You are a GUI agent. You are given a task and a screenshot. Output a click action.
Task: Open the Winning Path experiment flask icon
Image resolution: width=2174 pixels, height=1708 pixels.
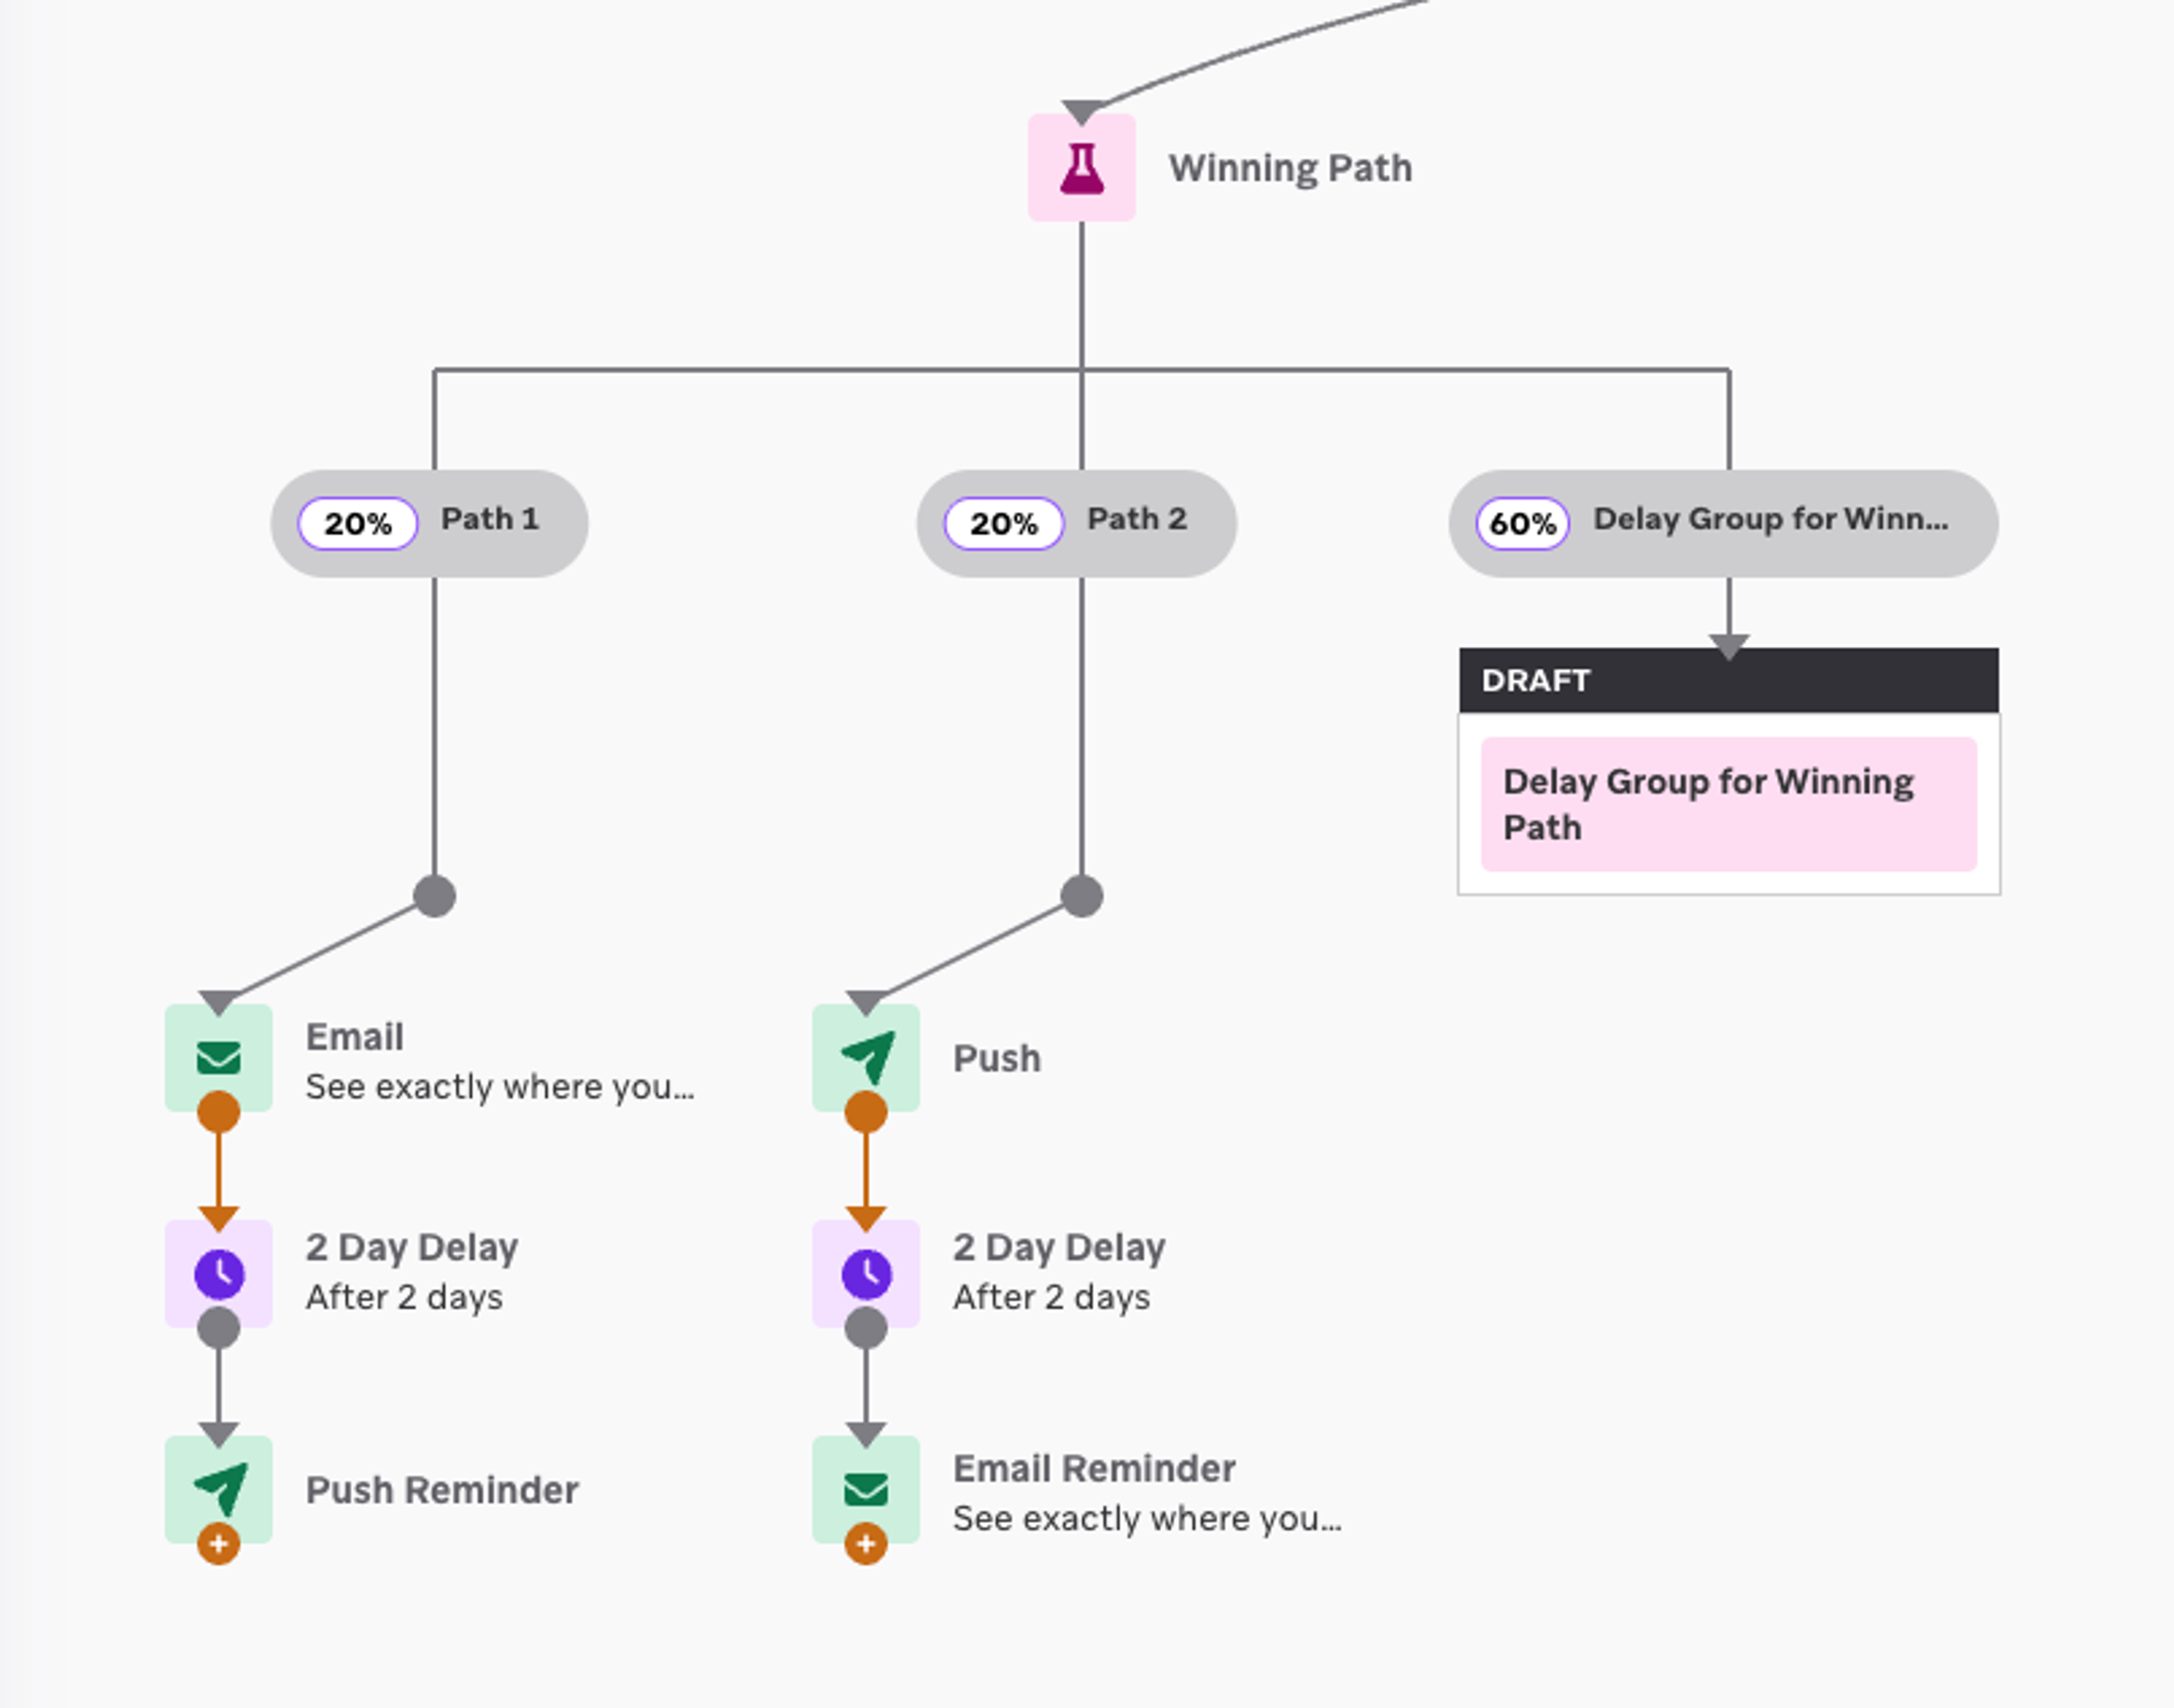coord(1081,167)
